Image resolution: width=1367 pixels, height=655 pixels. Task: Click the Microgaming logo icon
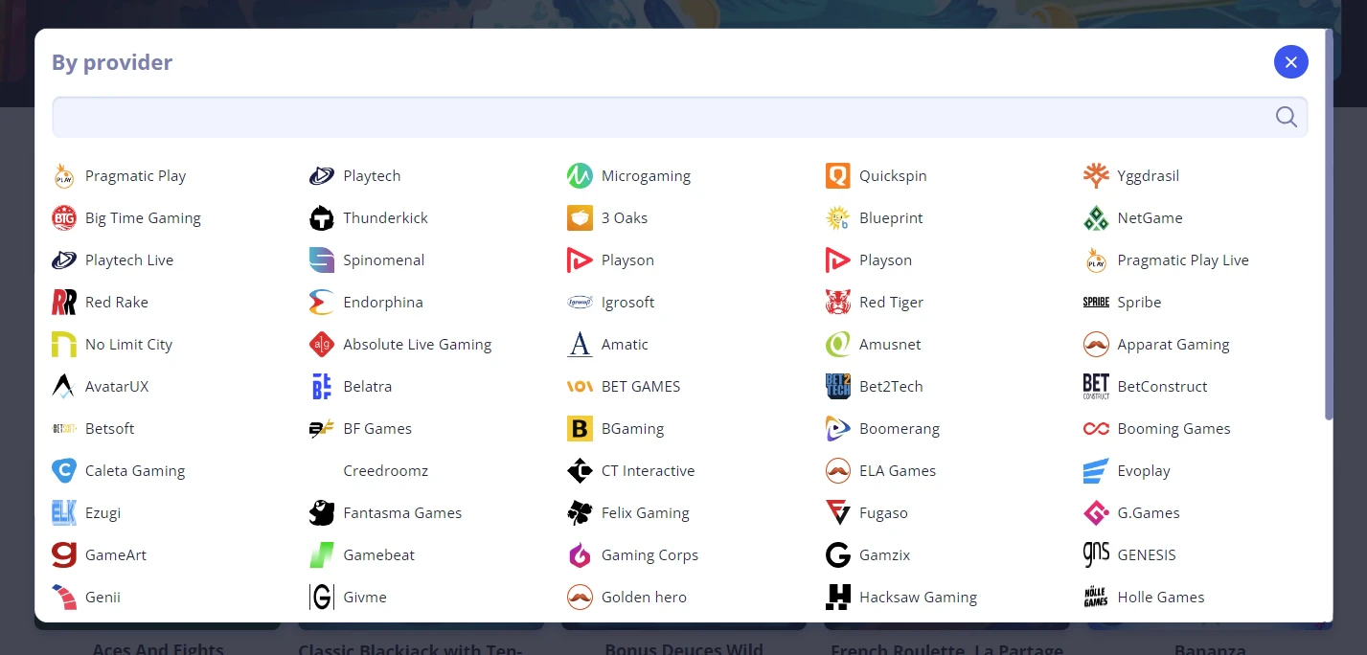[580, 176]
